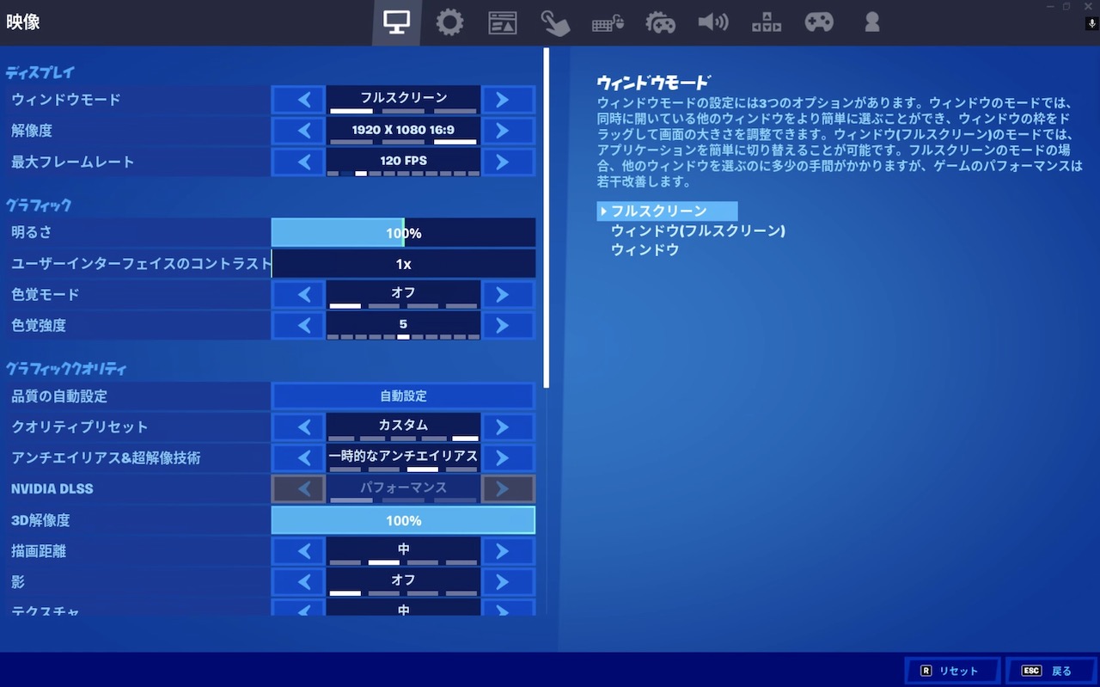The height and width of the screenshot is (687, 1100).
Task: Open the account settings person icon
Action: [x=871, y=21]
